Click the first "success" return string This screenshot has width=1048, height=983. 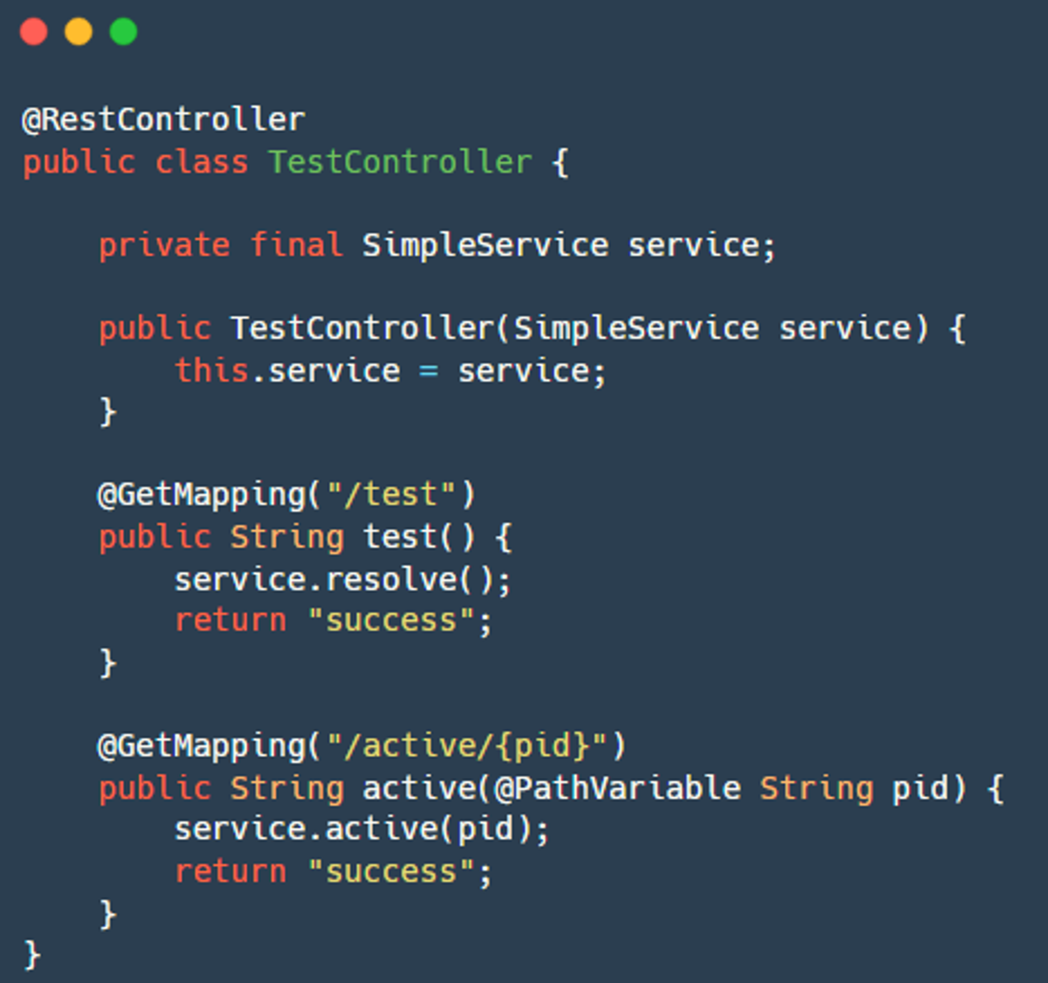click(x=390, y=621)
